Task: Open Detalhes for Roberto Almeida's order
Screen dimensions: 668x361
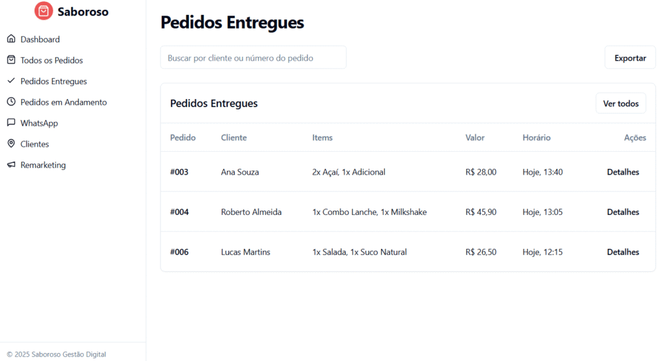Action: click(x=623, y=212)
